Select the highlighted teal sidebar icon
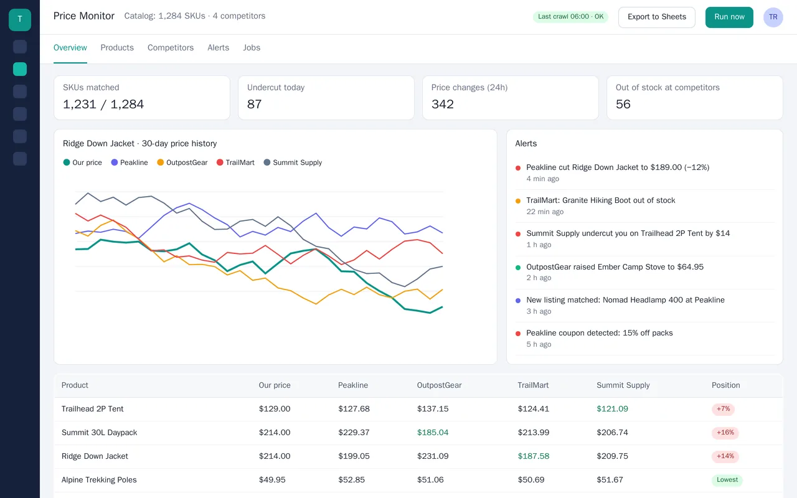The height and width of the screenshot is (498, 797). pyautogui.click(x=20, y=69)
